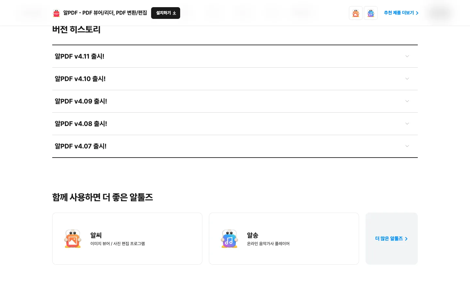The image size is (470, 293).
Task: Click the 함께 사용하면 더 좋은 알툴즈 heading
Action: click(x=102, y=197)
